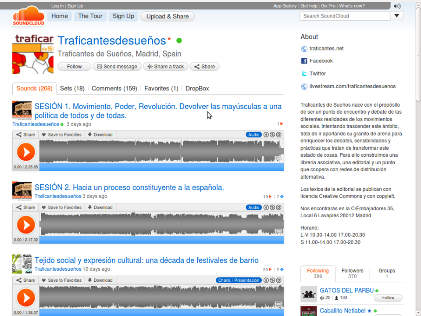This screenshot has height=316, width=421.
Task: Click SESIÓN 2 noncommercial license icon
Action: point(272,208)
